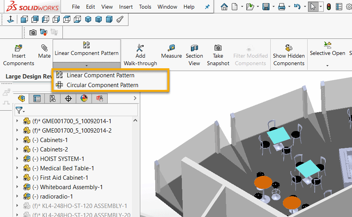Collapse the Linear Component Pattern dropdown arrow

tap(87, 66)
